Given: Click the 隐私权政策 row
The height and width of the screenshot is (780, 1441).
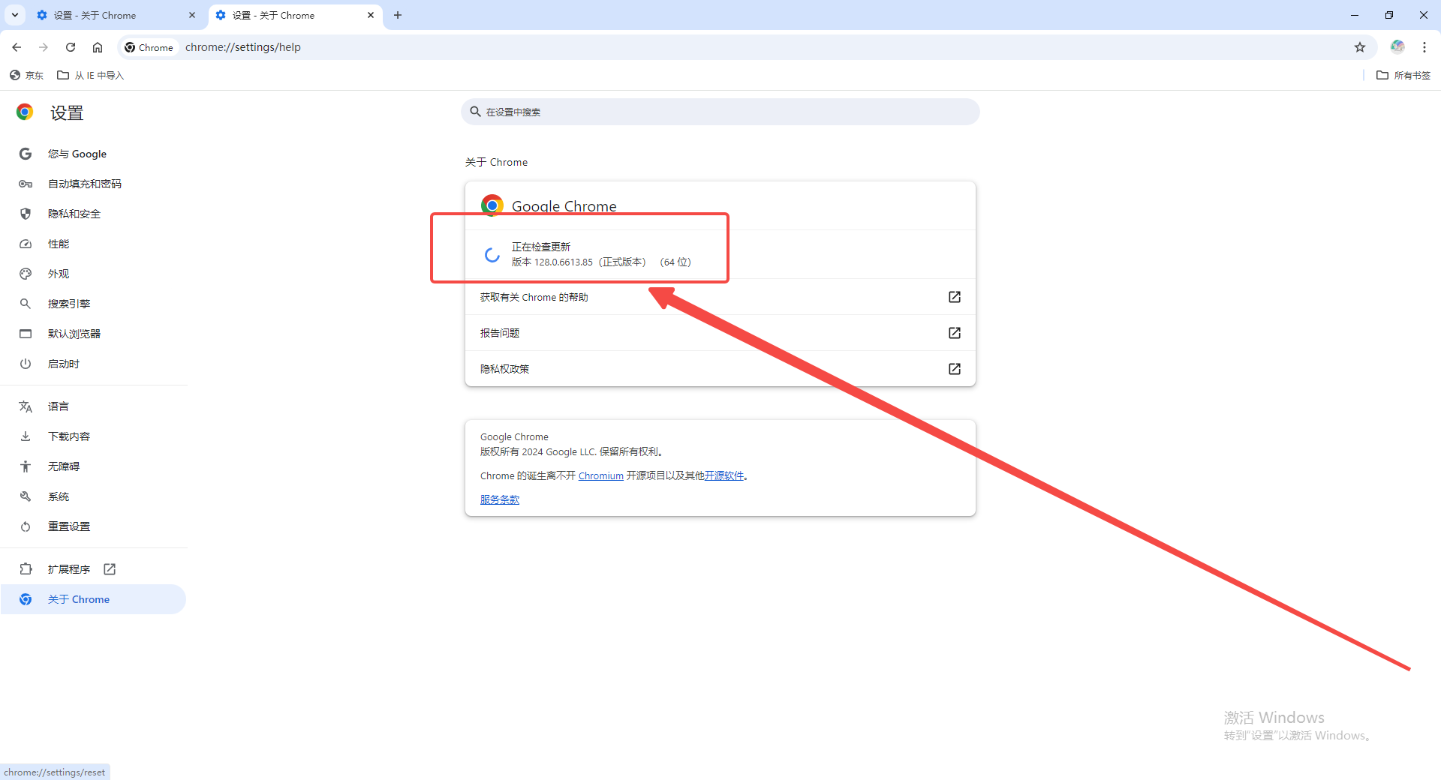Looking at the screenshot, I should point(720,369).
